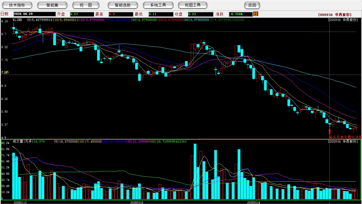Click the red quantitative decision arrow marker
This screenshot has width=362, height=204.
(330, 131)
